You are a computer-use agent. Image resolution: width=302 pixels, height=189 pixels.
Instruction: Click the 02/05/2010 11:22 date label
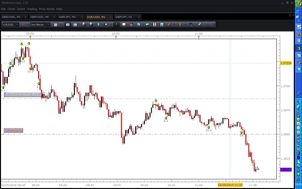click(x=230, y=185)
